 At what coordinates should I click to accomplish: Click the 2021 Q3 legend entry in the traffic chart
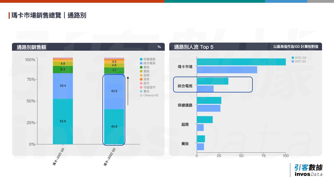(x=299, y=61)
